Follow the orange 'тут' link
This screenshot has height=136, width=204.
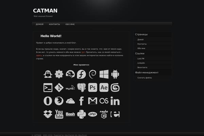83,52
